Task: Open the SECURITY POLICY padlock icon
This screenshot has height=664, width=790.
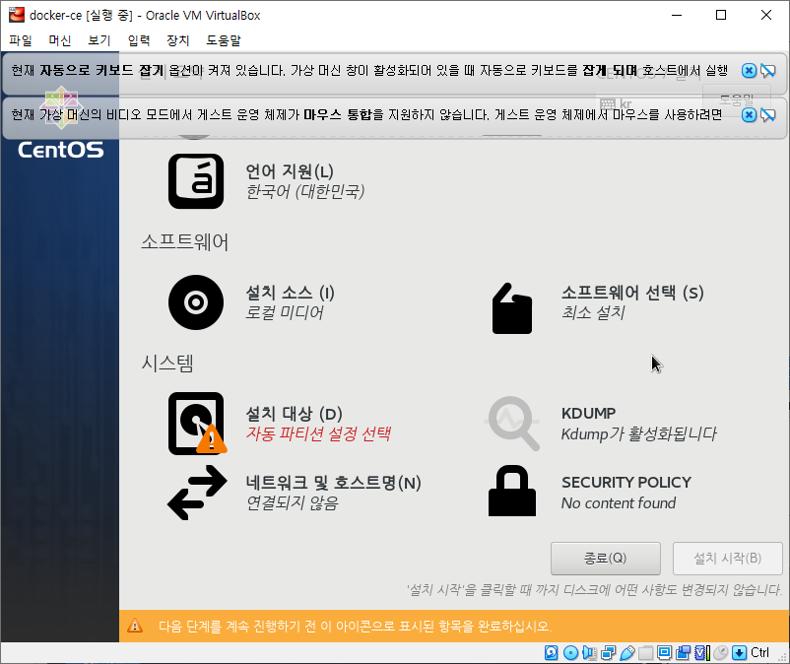Action: pos(512,491)
